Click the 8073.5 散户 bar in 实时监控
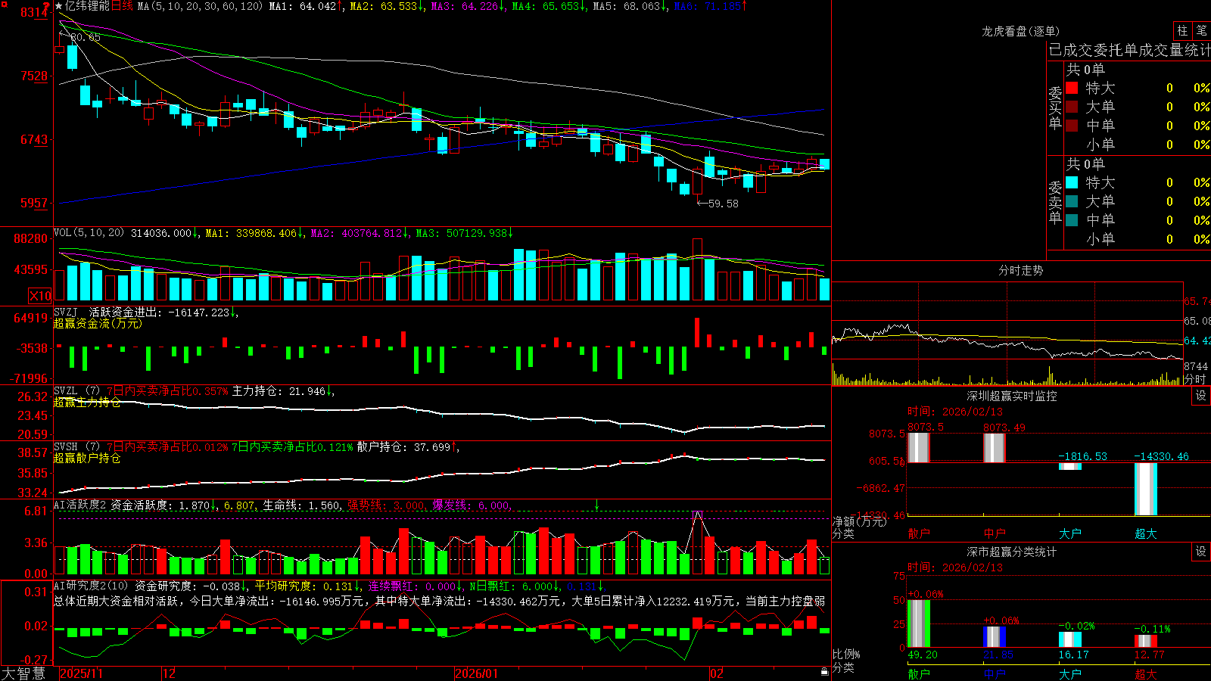 pos(919,447)
